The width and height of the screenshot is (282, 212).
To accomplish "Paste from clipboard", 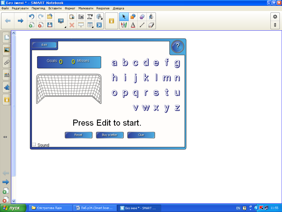I will click(x=72, y=17).
